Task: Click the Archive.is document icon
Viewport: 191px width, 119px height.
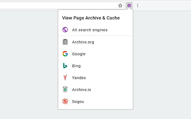Action: 65,89
